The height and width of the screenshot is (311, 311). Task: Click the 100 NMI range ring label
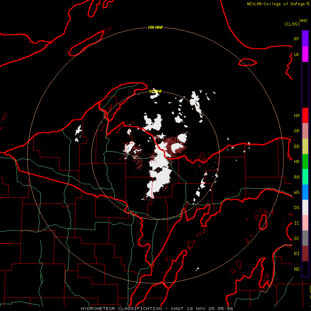click(155, 27)
